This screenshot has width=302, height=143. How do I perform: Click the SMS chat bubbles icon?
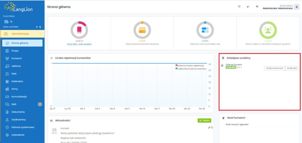pos(7,104)
